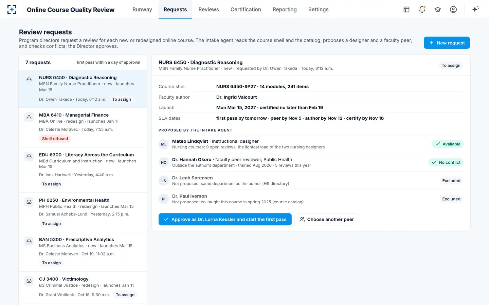Click the graduation cap icon
The width and height of the screenshot is (489, 305).
point(438,9)
